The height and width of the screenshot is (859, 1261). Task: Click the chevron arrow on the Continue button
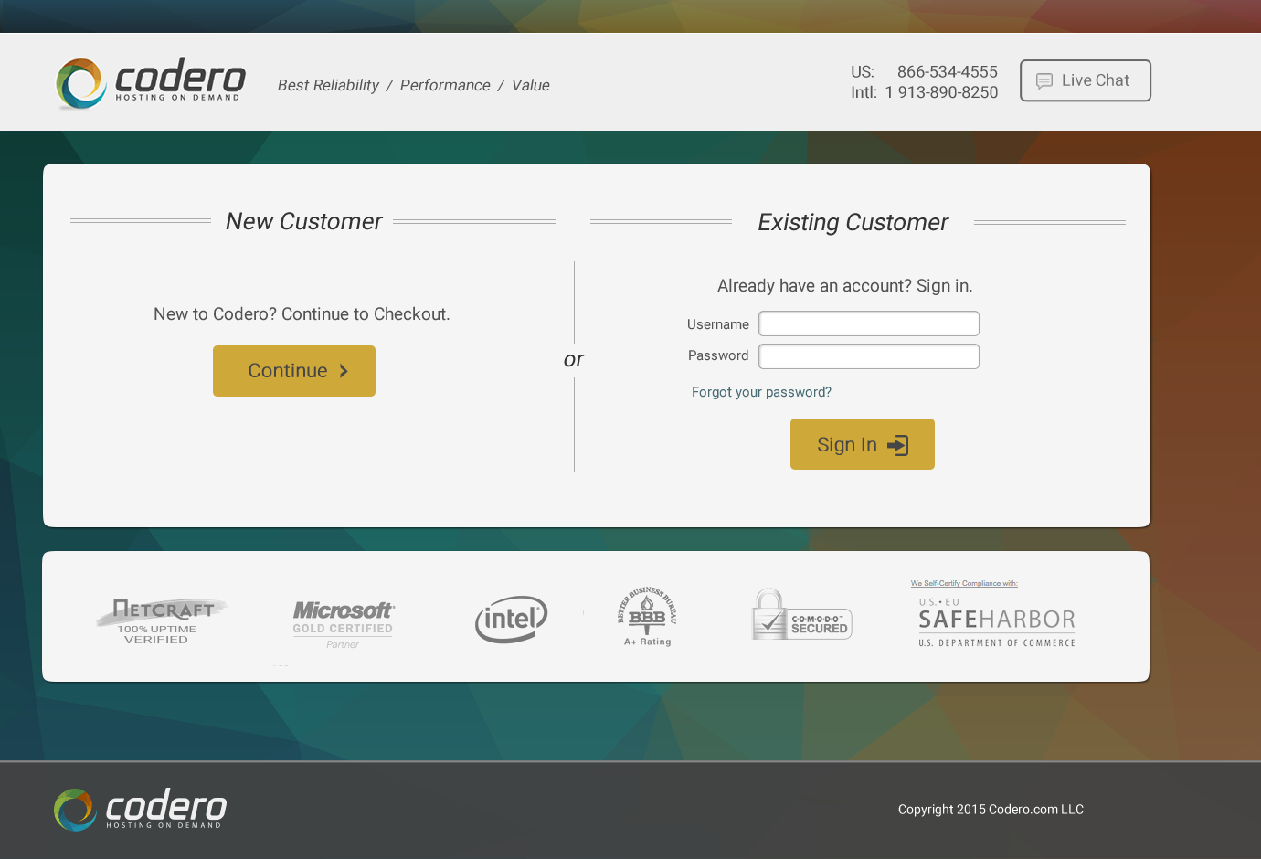(344, 371)
